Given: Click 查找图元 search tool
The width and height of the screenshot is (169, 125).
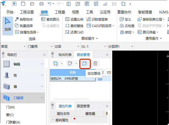Looking at the screenshot, I should (50, 19).
